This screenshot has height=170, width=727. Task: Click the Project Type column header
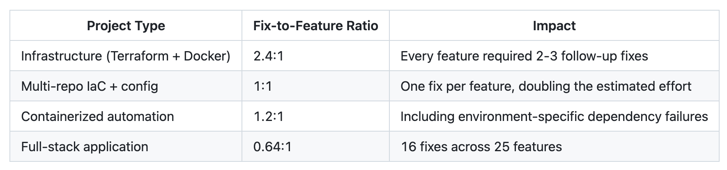click(x=126, y=26)
